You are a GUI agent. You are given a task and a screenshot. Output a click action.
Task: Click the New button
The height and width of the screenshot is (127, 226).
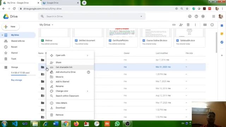[11, 27]
